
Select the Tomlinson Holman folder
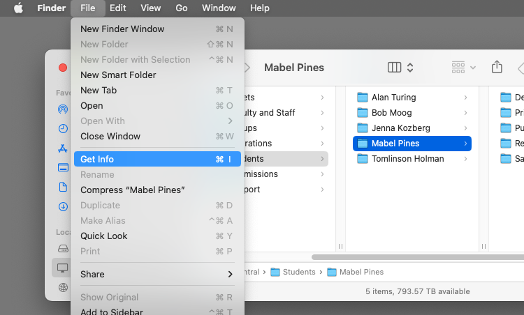[x=412, y=159]
